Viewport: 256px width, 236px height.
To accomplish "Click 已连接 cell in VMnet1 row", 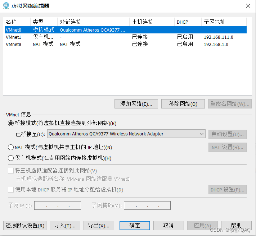I will point(140,37).
